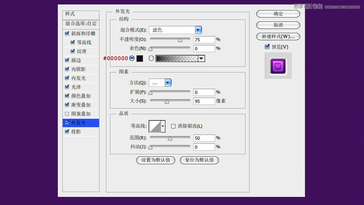Select the 等高线 sub-entry label
This screenshot has height=205, width=364.
84,42
